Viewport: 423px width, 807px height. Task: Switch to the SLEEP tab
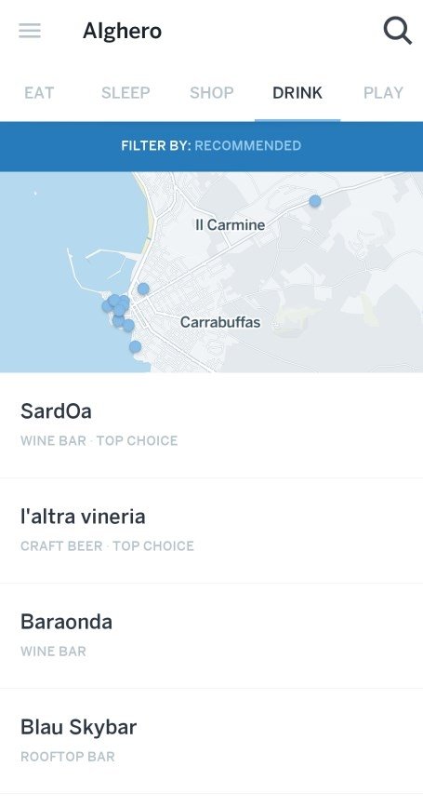coord(126,93)
